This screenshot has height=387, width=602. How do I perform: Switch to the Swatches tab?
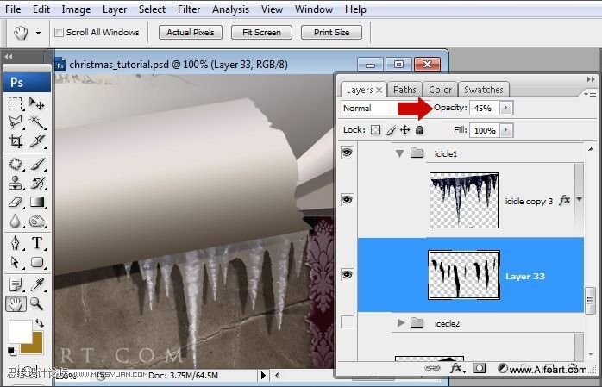pyautogui.click(x=483, y=90)
